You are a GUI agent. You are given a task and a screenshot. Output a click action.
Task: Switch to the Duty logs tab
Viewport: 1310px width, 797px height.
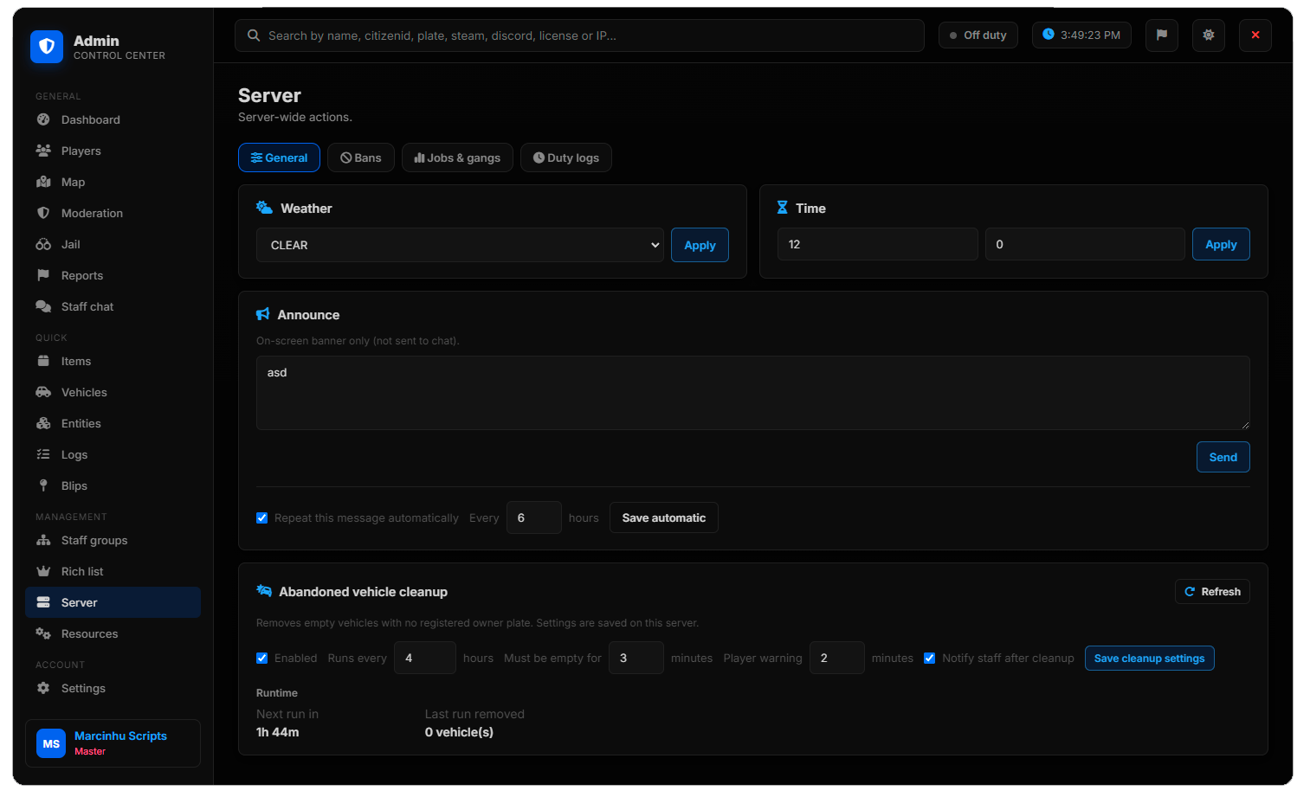coord(566,157)
